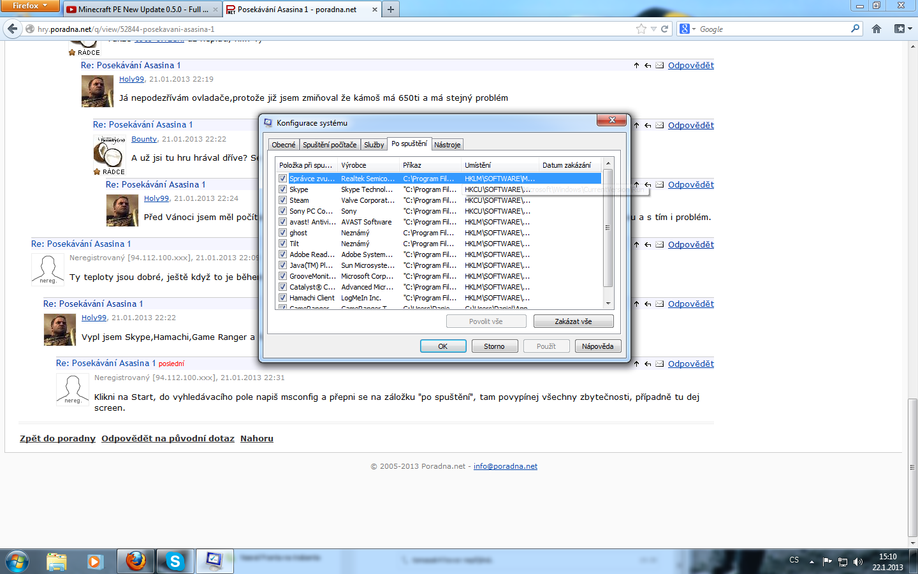Image resolution: width=918 pixels, height=574 pixels.
Task: Click the Zpět do poradny link
Action: [x=57, y=438]
